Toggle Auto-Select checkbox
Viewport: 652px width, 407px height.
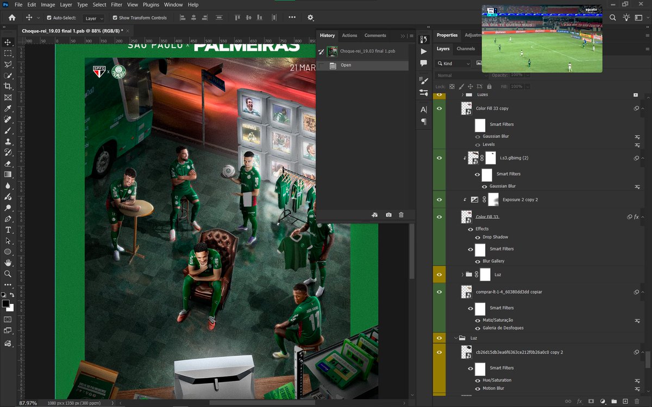(49, 17)
